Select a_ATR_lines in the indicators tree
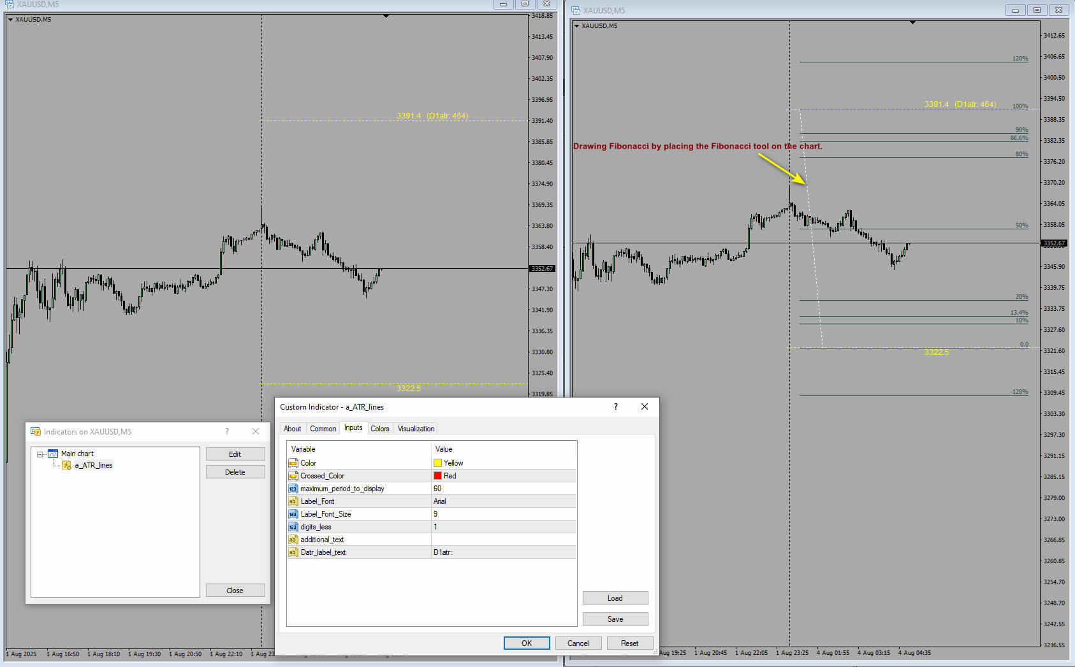 (x=94, y=465)
